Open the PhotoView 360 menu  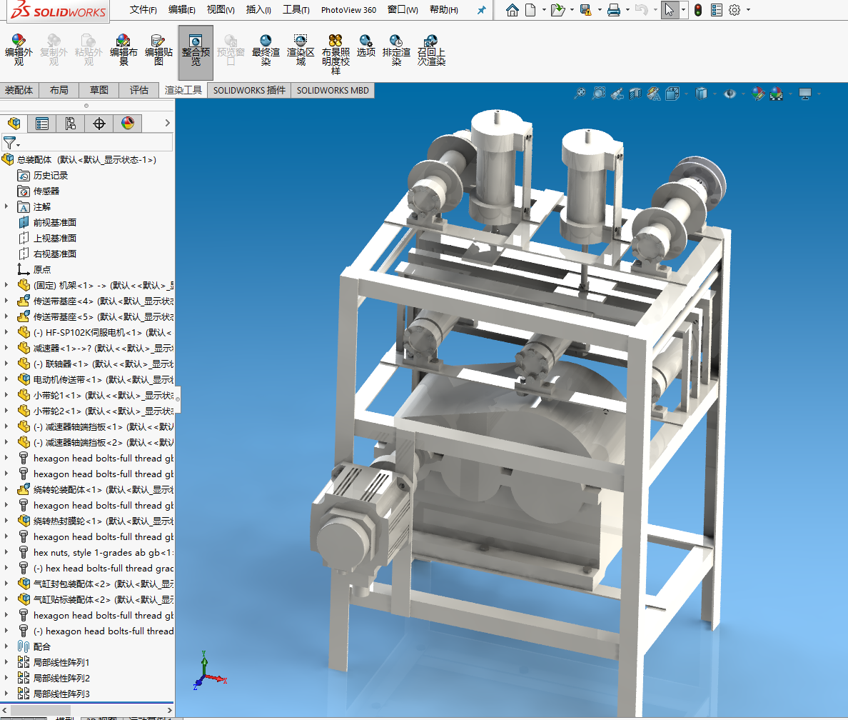click(x=348, y=10)
